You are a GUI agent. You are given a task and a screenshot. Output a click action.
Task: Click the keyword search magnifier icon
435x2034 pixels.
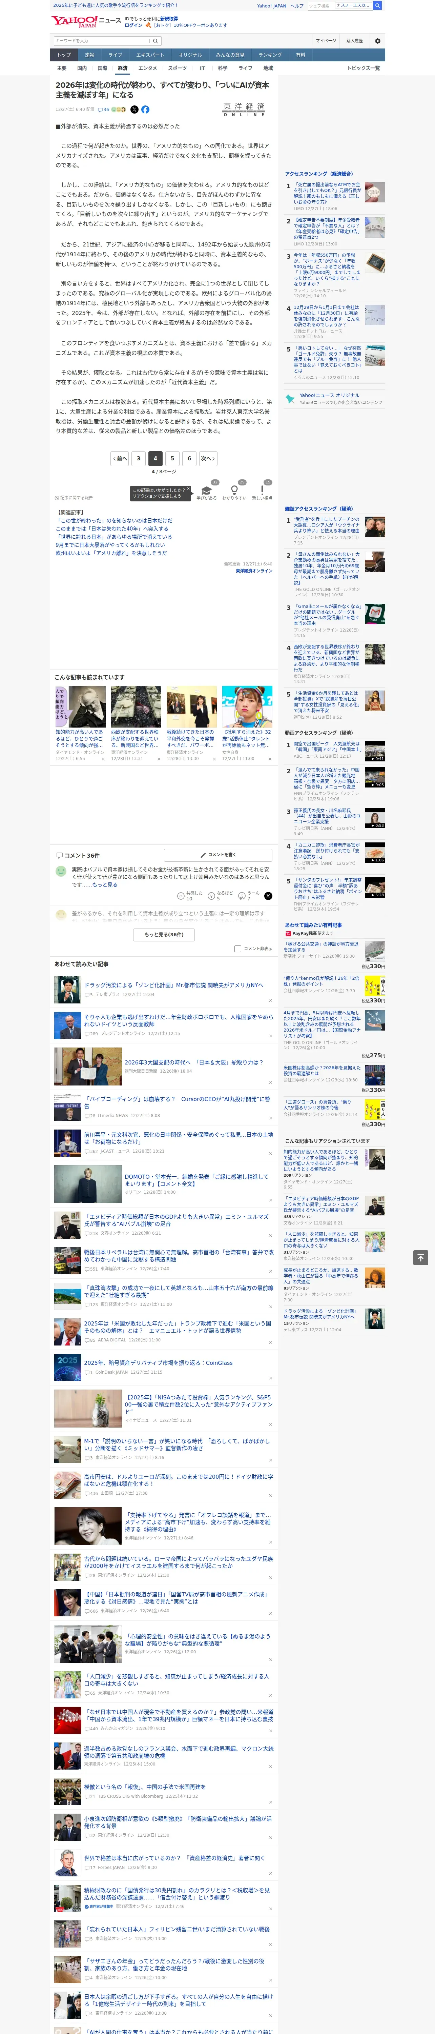(x=156, y=40)
